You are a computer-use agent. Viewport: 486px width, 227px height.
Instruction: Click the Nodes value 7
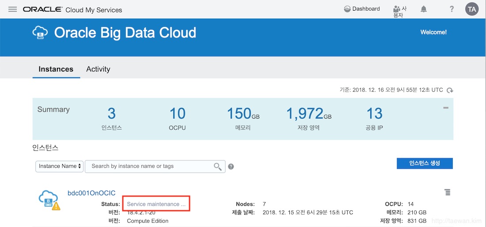pos(264,204)
